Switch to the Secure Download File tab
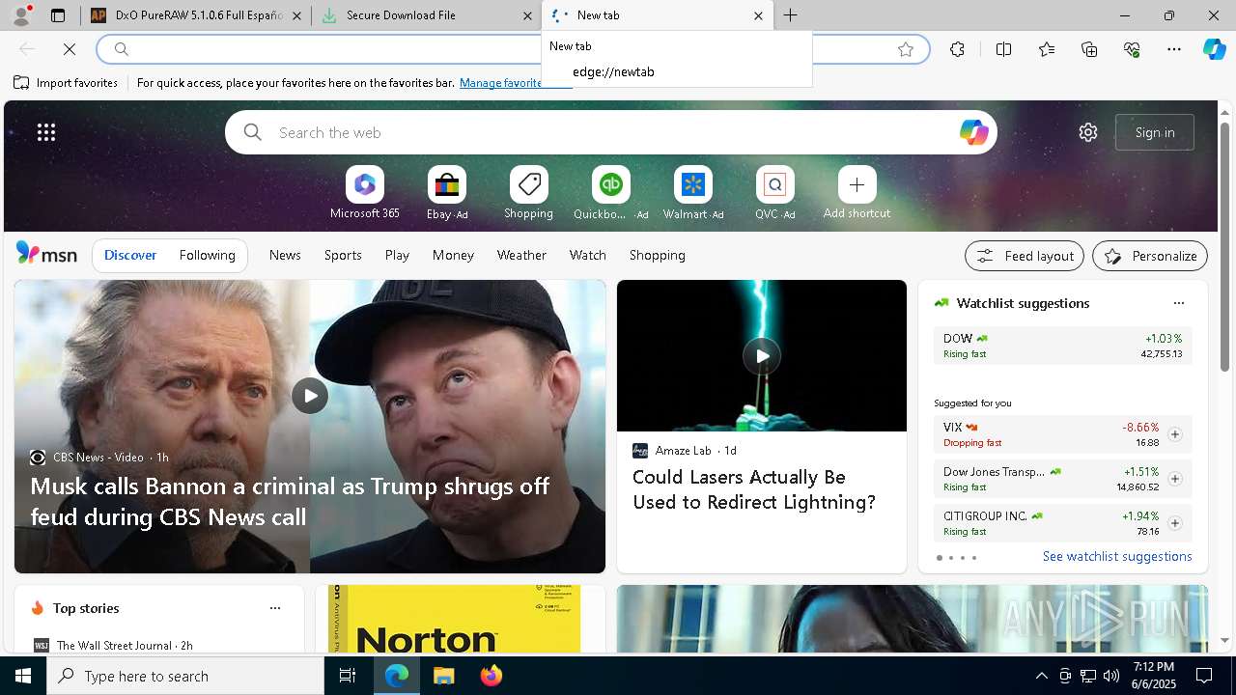Screen dimensions: 1236x695 click(427, 15)
